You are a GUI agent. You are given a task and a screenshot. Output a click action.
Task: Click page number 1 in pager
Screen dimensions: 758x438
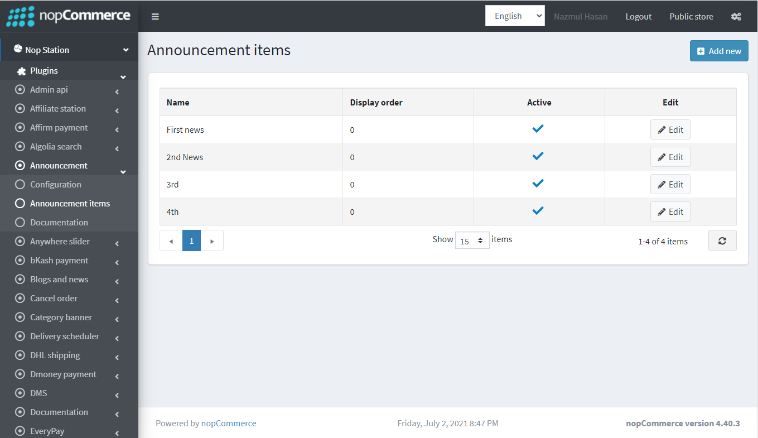[x=191, y=240]
